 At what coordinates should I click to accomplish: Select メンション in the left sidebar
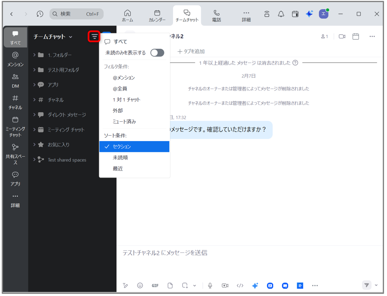[15, 59]
